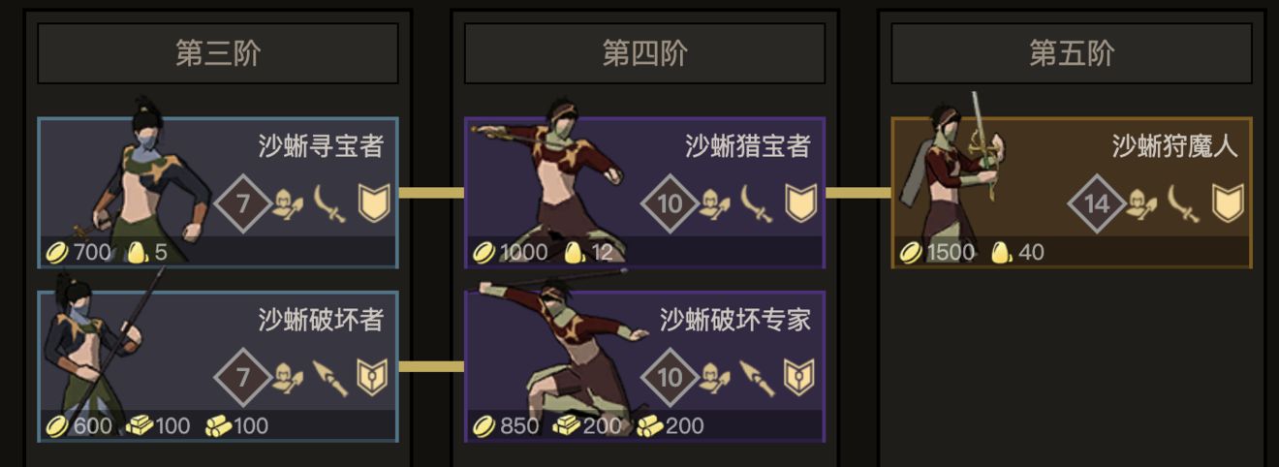Click the egg resource icon costing 12
1279x467 pixels.
pyautogui.click(x=575, y=253)
